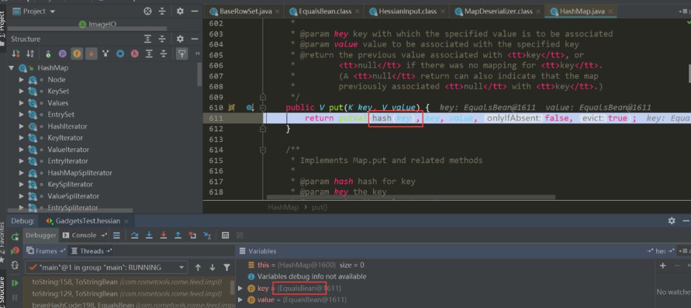
Task: Click Run to Cursor icon
Action: pyautogui.click(x=207, y=235)
